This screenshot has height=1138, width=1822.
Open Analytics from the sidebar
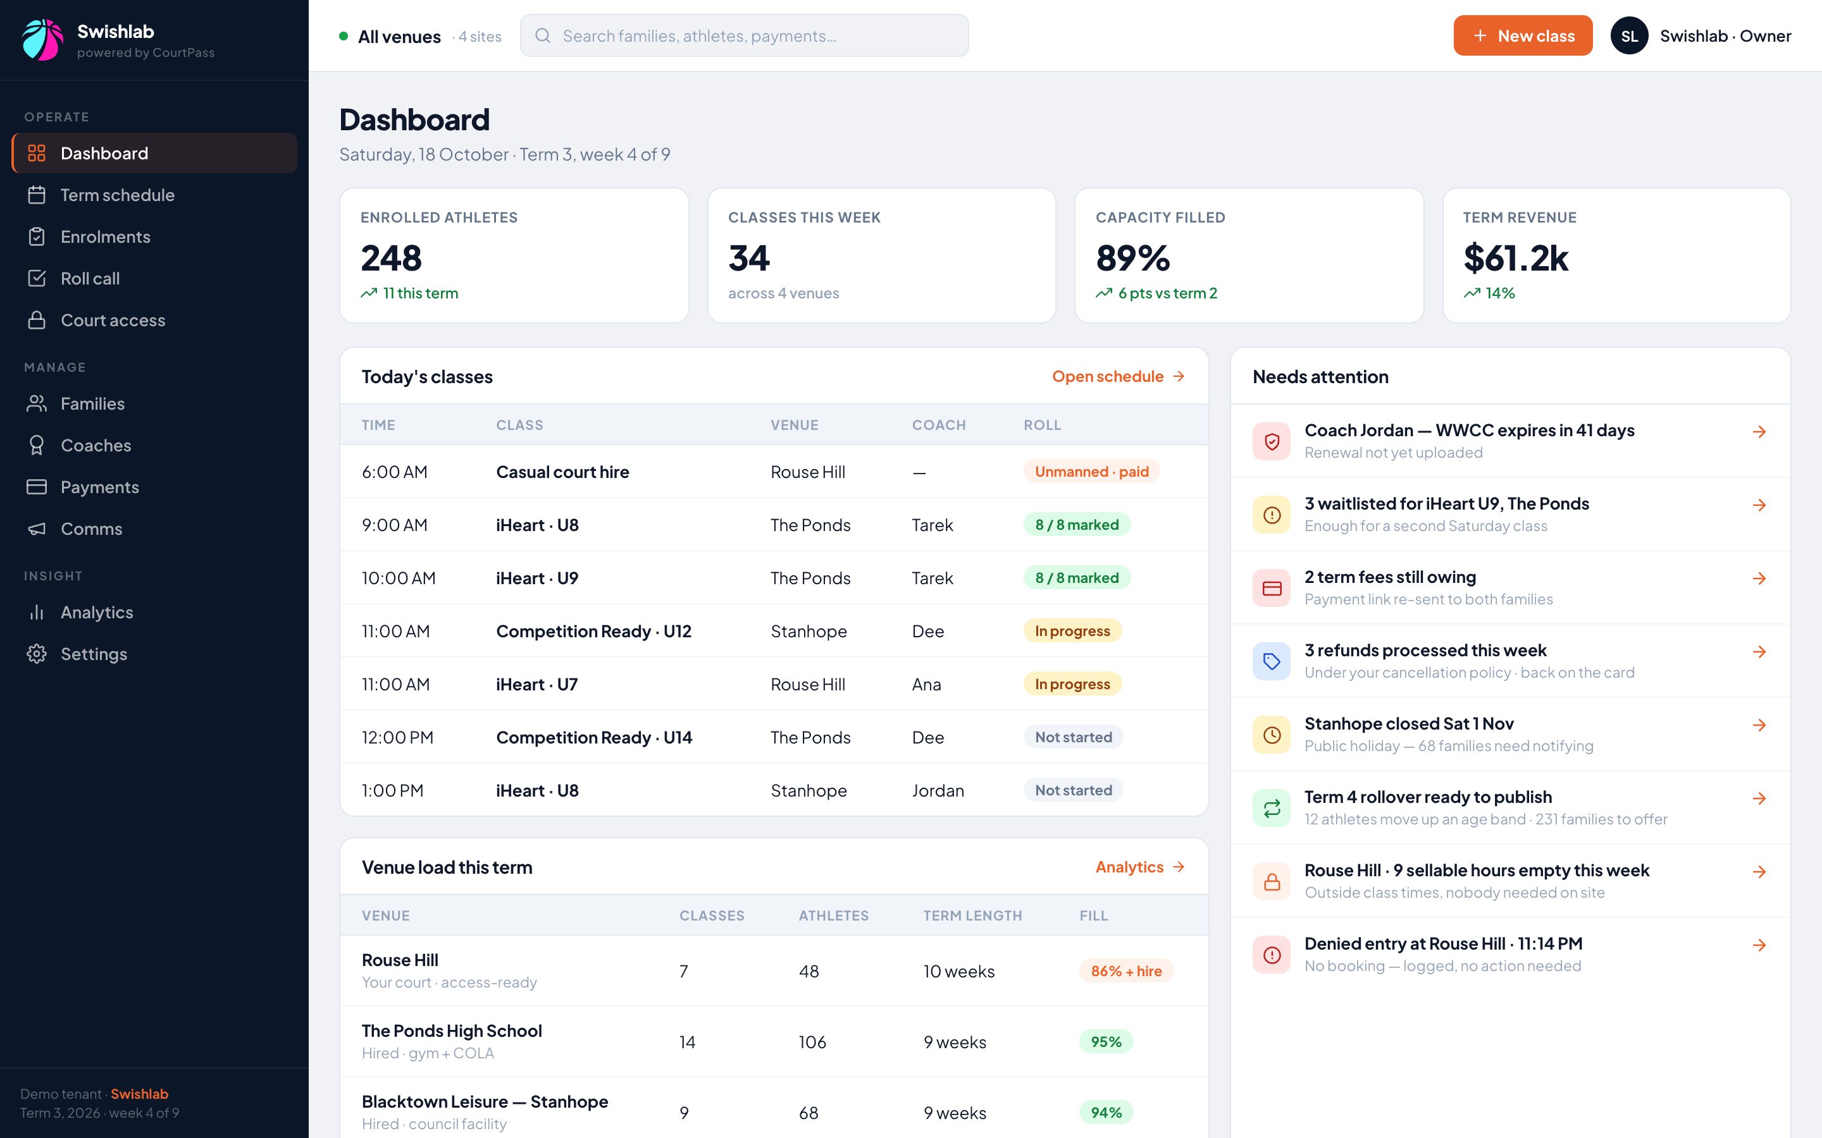(x=154, y=613)
